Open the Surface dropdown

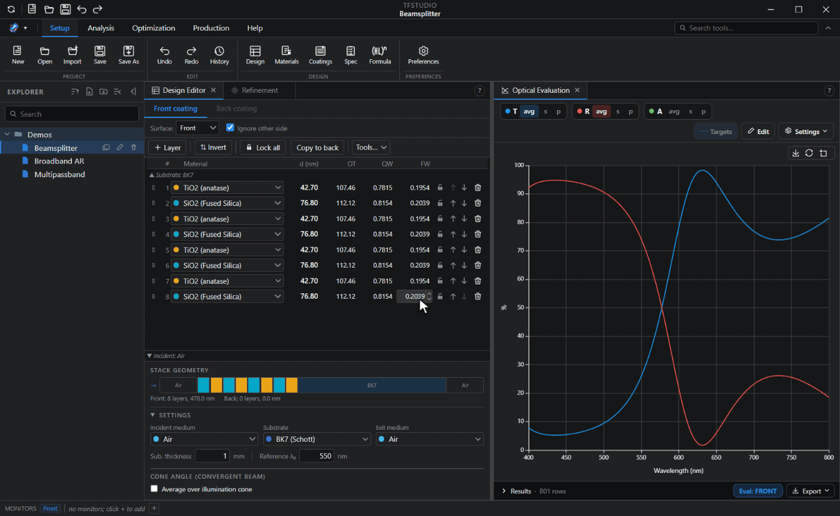197,128
